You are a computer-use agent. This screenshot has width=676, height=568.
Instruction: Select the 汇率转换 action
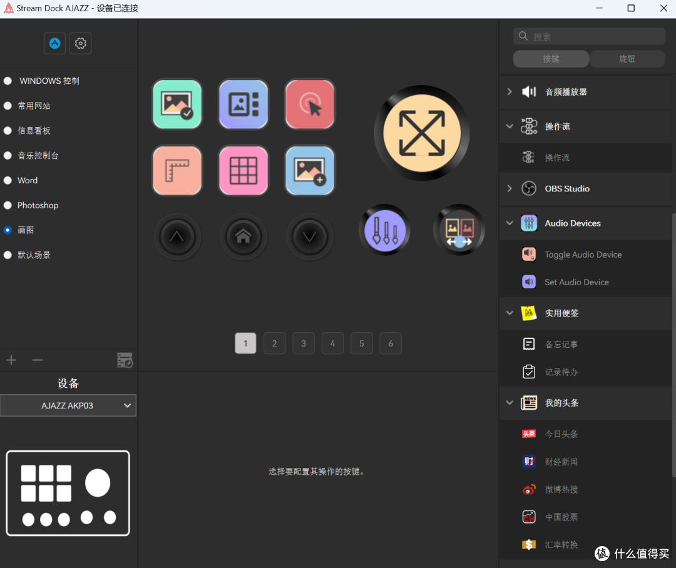pos(585,544)
